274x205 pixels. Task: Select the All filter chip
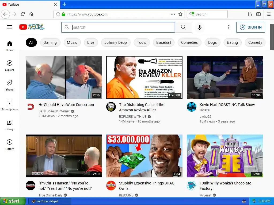click(31, 42)
